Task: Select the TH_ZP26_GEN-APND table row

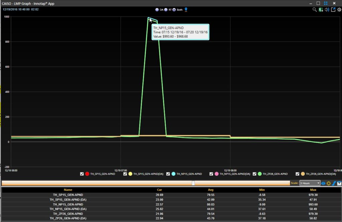Action: [171, 214]
